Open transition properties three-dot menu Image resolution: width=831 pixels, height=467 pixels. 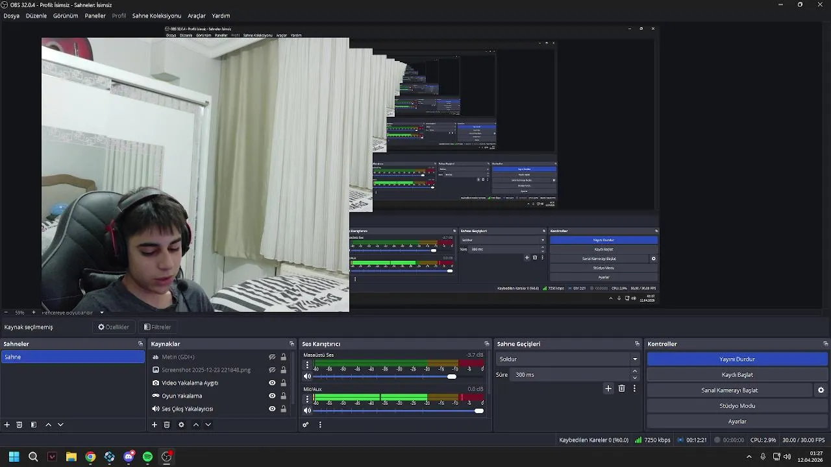tap(634, 389)
